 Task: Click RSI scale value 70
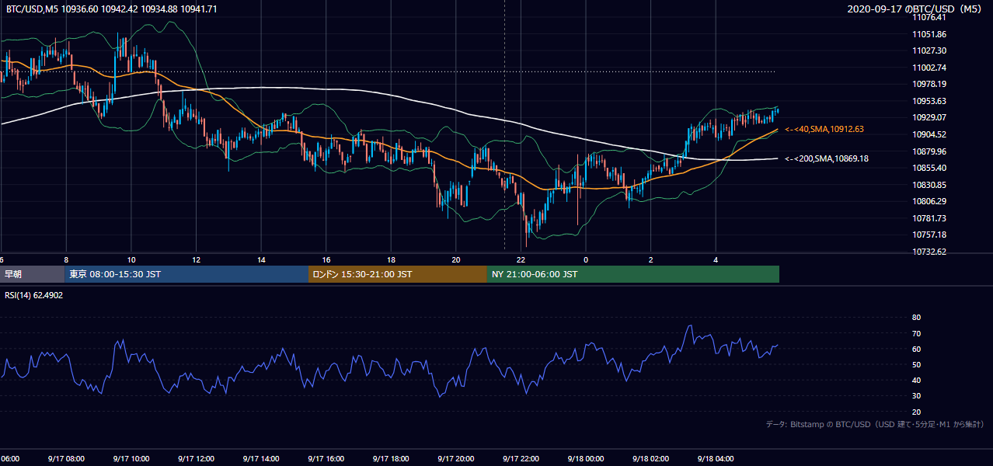pos(917,333)
